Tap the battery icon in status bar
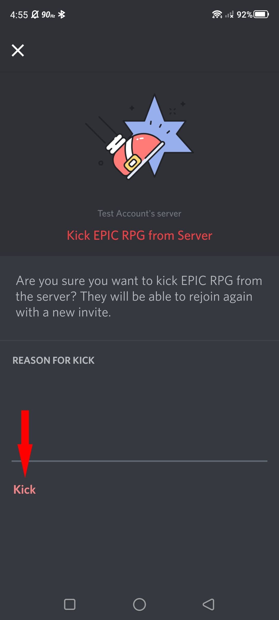 coord(261,14)
